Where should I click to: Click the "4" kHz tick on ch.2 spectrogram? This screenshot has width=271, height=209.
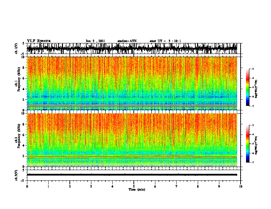pos(24,145)
